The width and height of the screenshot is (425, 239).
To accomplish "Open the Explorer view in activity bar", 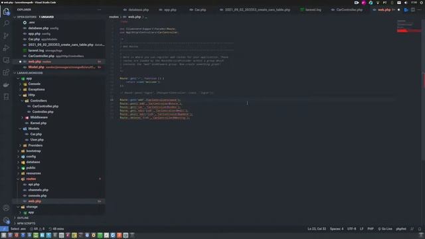I will (x=6, y=11).
